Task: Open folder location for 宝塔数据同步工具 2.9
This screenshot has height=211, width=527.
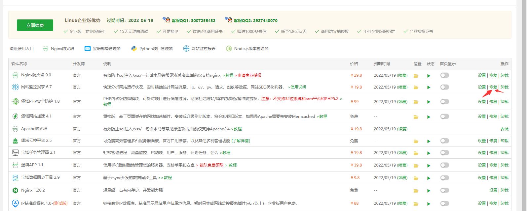Action: (x=416, y=178)
